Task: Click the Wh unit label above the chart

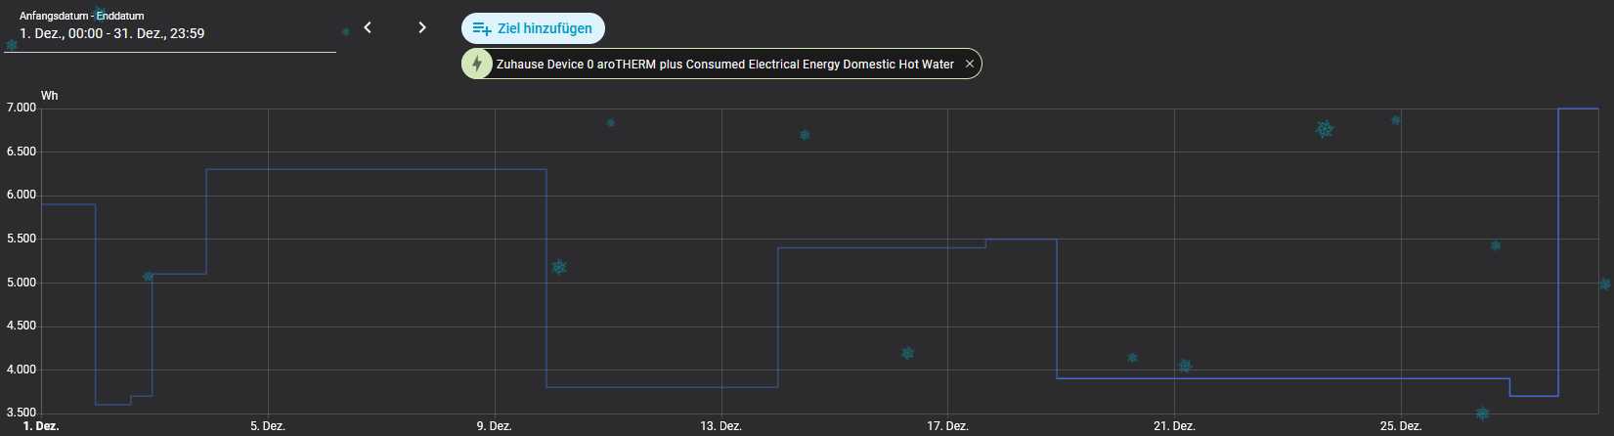Action: pyautogui.click(x=50, y=96)
